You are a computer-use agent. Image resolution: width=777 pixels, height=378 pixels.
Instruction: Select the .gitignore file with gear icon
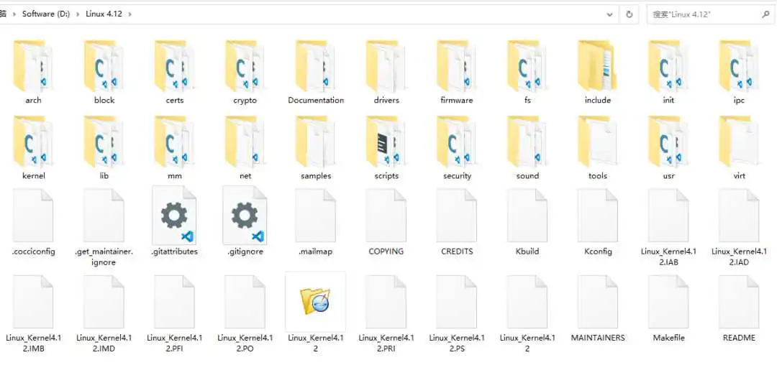(245, 220)
